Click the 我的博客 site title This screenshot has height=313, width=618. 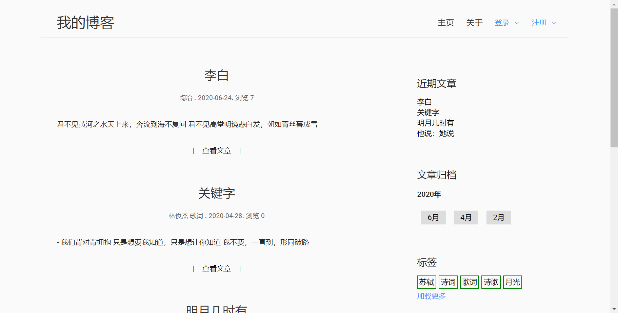(85, 23)
